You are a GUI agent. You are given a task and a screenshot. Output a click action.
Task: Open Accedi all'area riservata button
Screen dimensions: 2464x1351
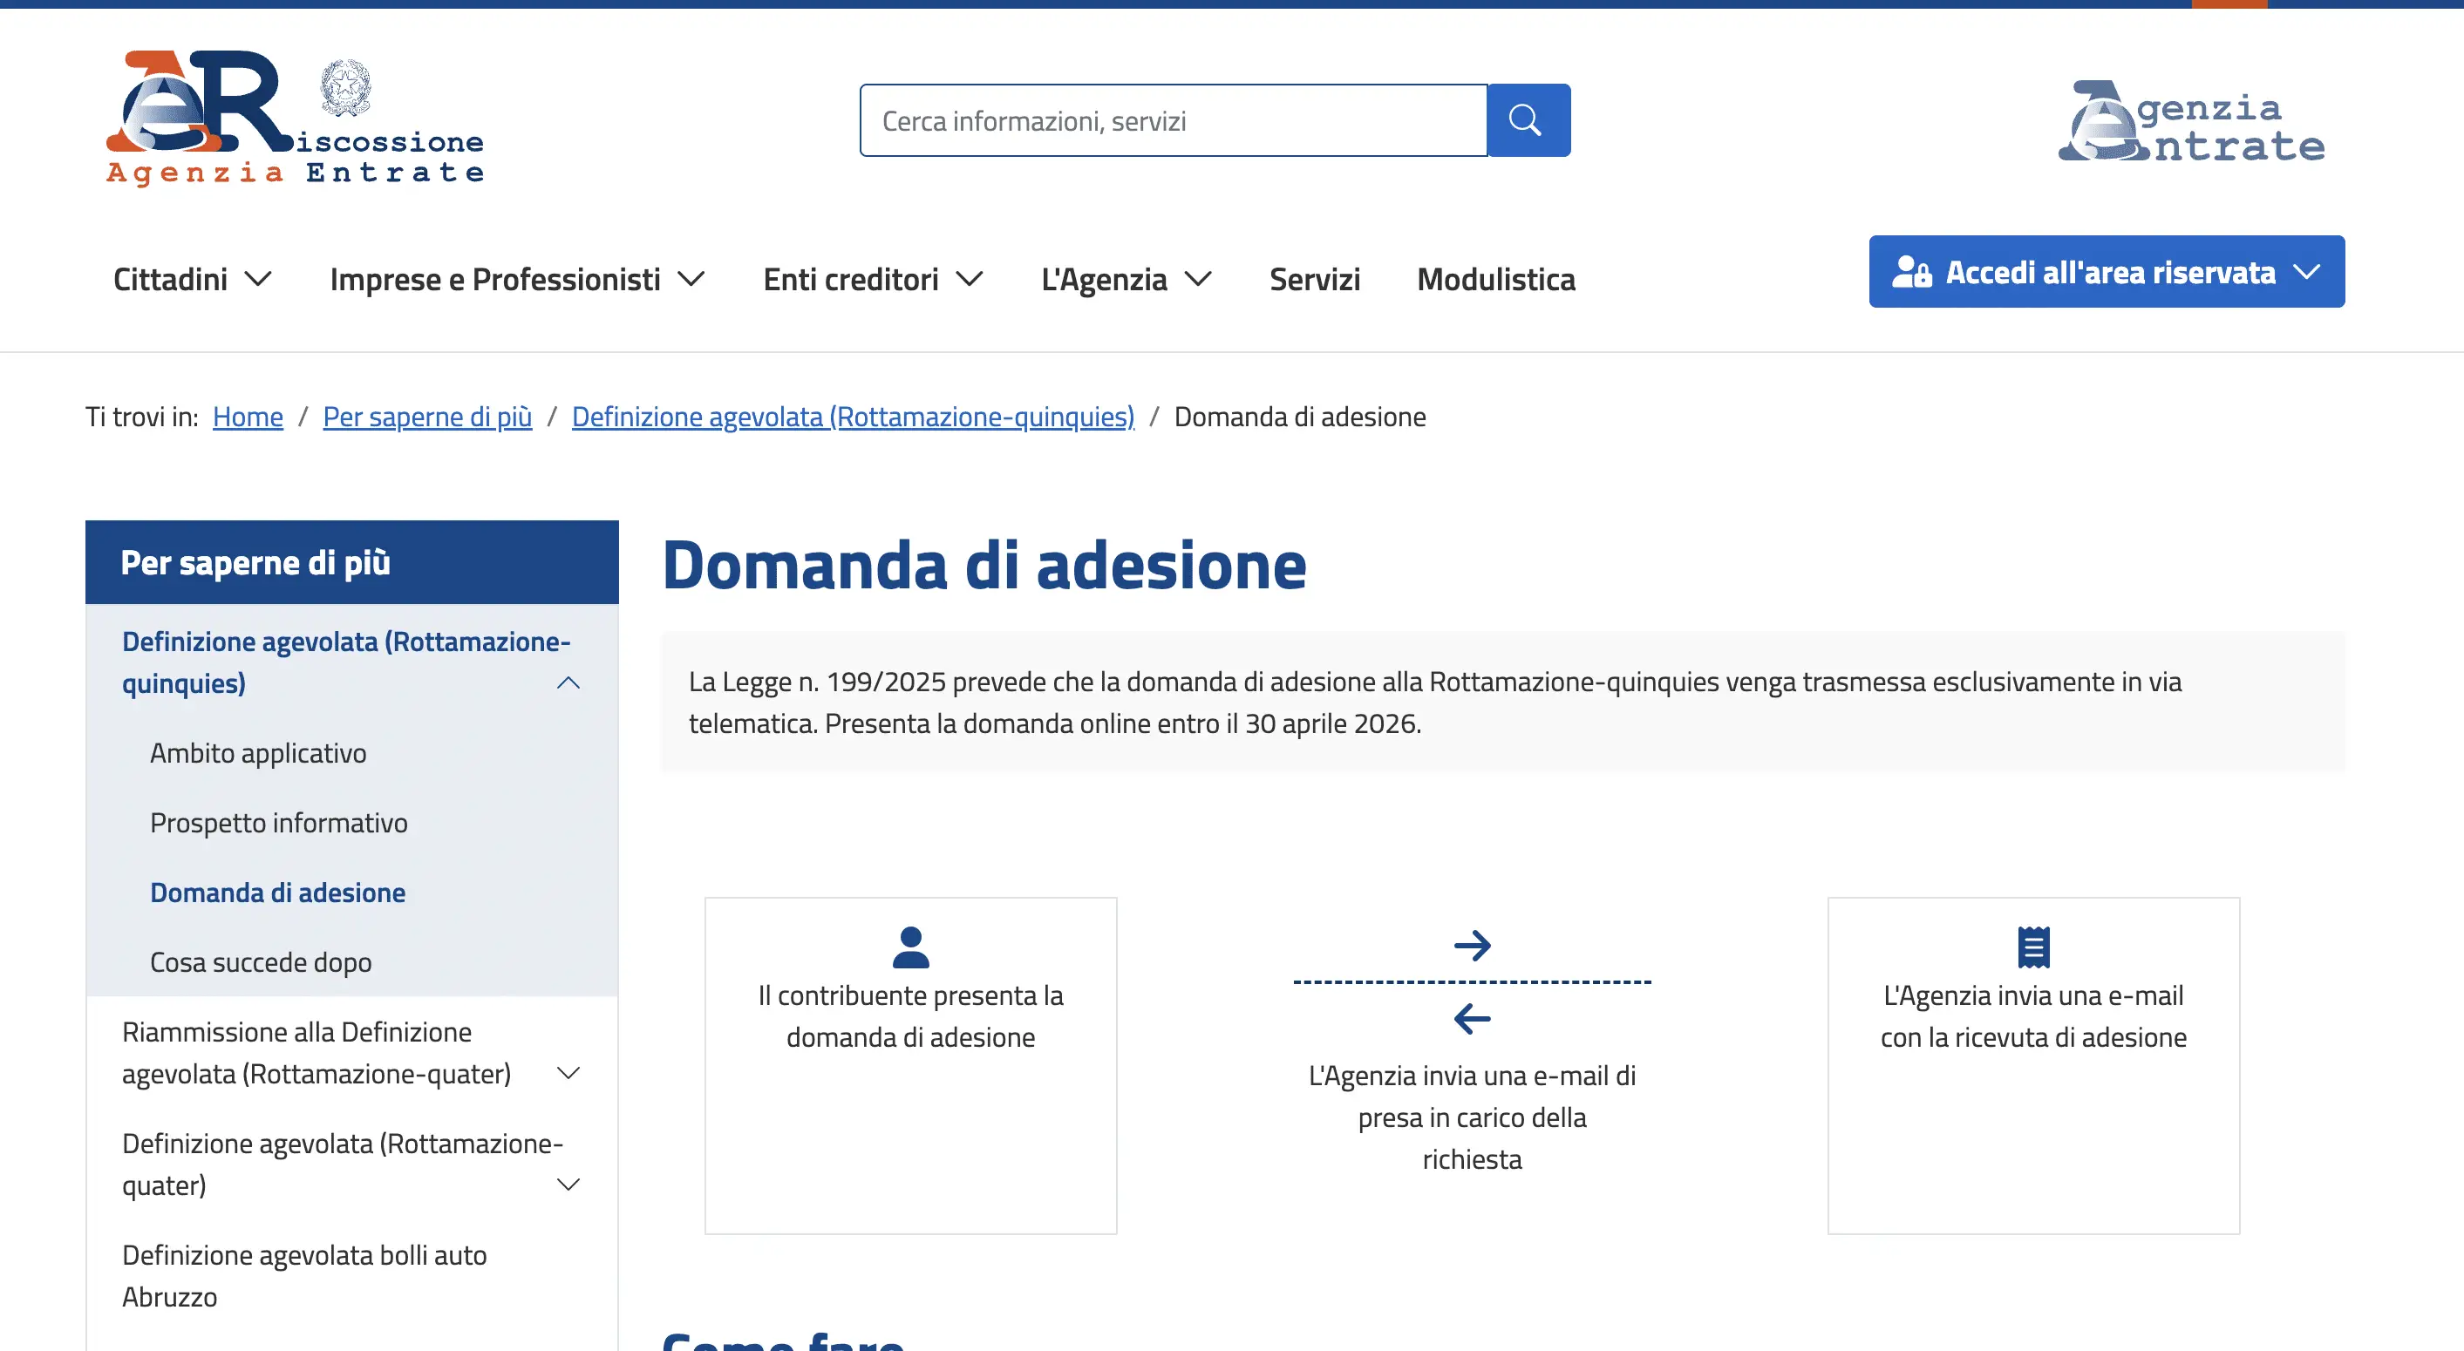[x=2107, y=273]
